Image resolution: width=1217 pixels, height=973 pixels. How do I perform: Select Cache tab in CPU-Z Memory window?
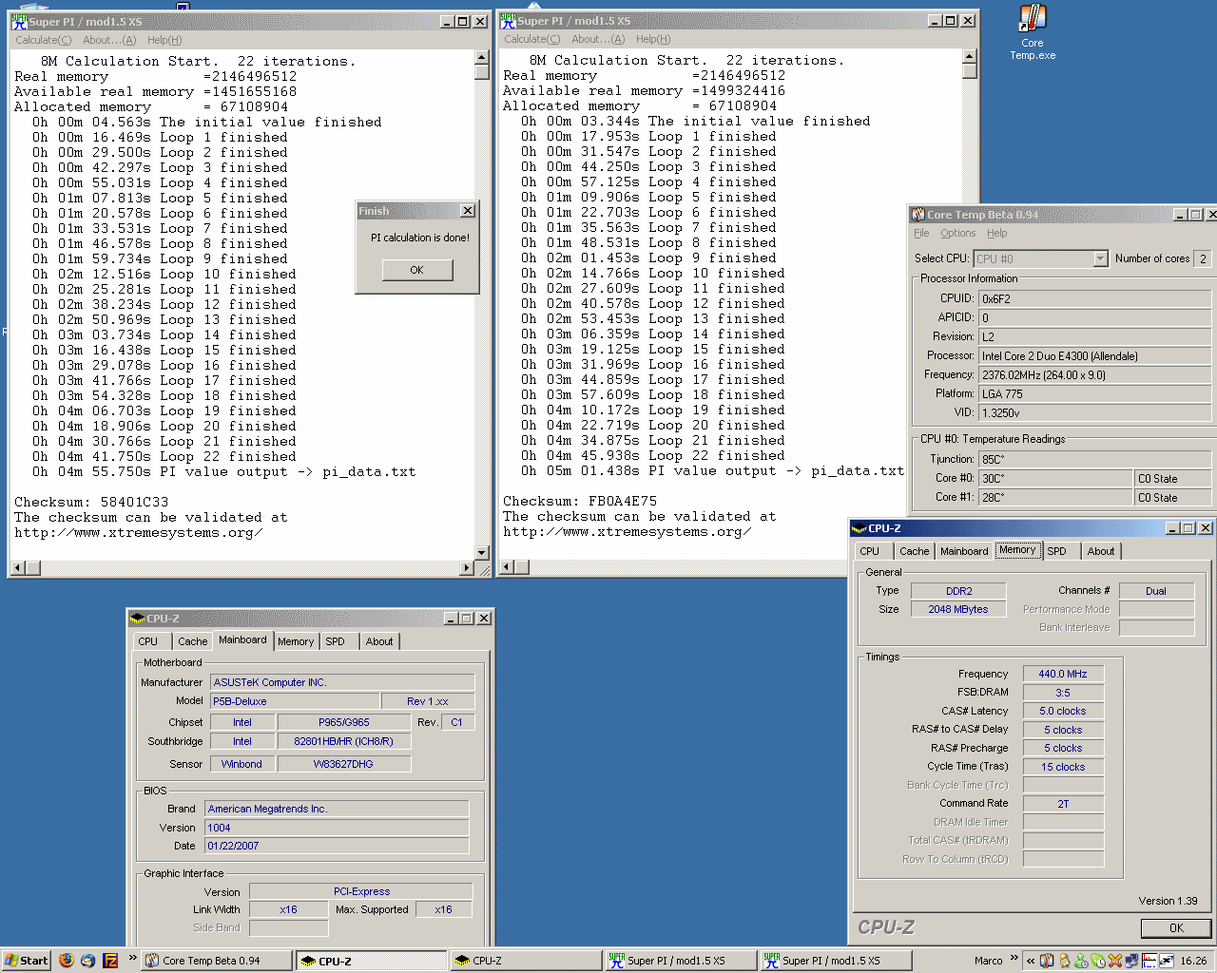(915, 551)
